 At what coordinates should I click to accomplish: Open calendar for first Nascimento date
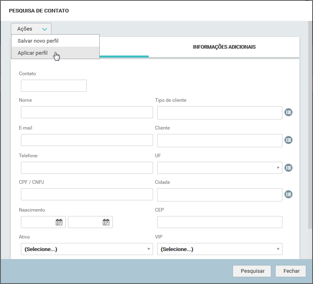pyautogui.click(x=59, y=222)
